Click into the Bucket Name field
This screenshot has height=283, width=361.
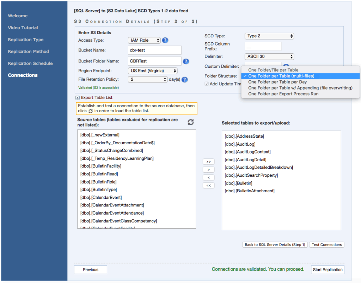tap(154, 50)
